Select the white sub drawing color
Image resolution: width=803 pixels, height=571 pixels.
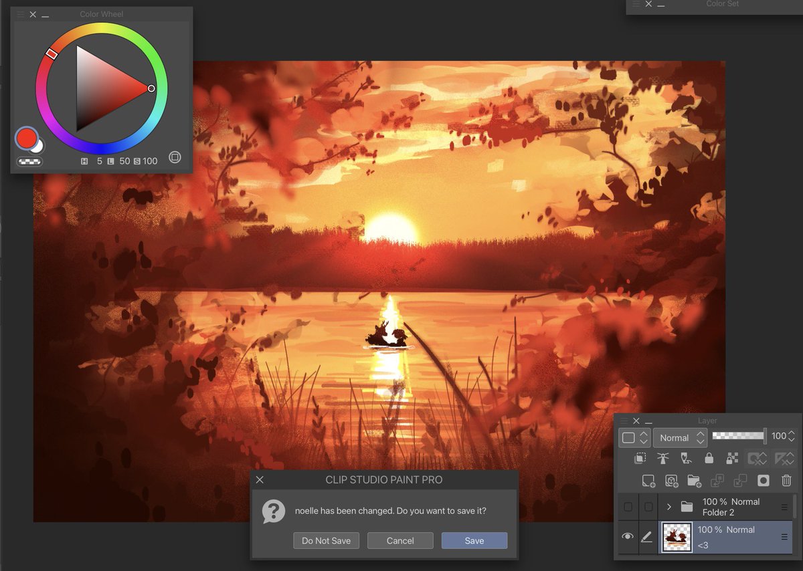[x=38, y=146]
